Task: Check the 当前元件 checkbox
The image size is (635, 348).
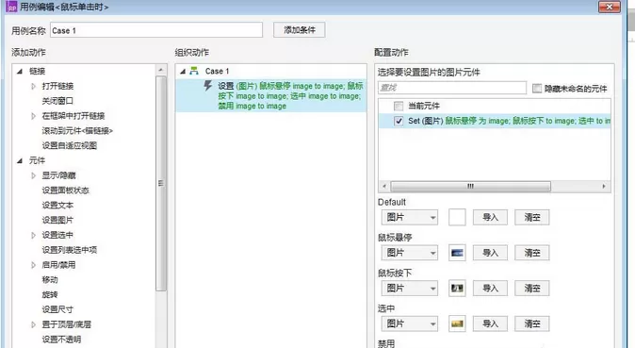Action: tap(399, 107)
